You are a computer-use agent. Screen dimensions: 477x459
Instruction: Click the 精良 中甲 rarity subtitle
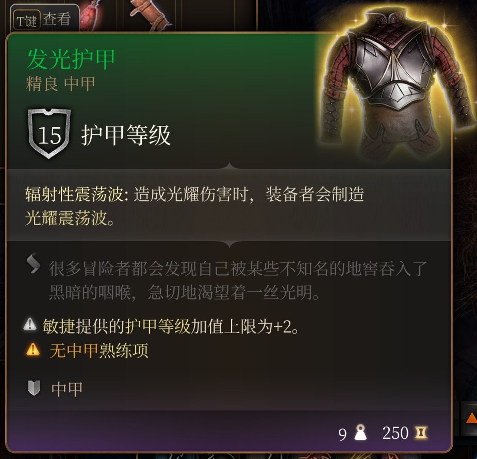pos(60,84)
